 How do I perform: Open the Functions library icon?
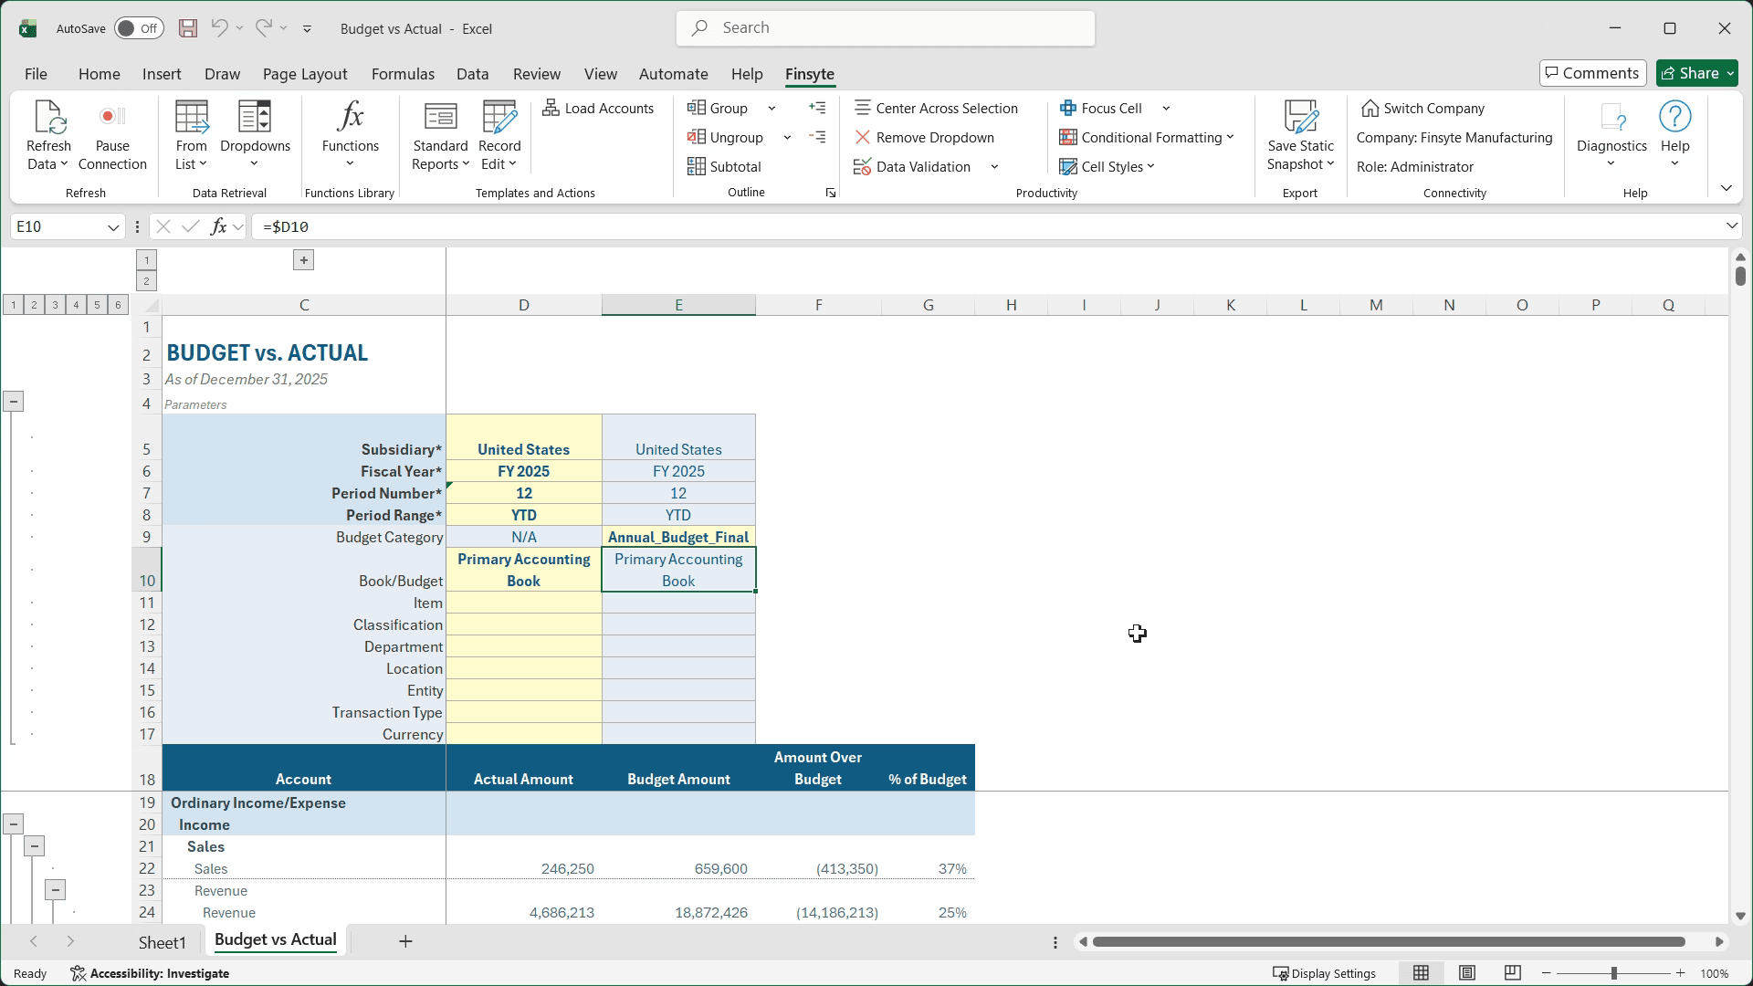point(351,117)
